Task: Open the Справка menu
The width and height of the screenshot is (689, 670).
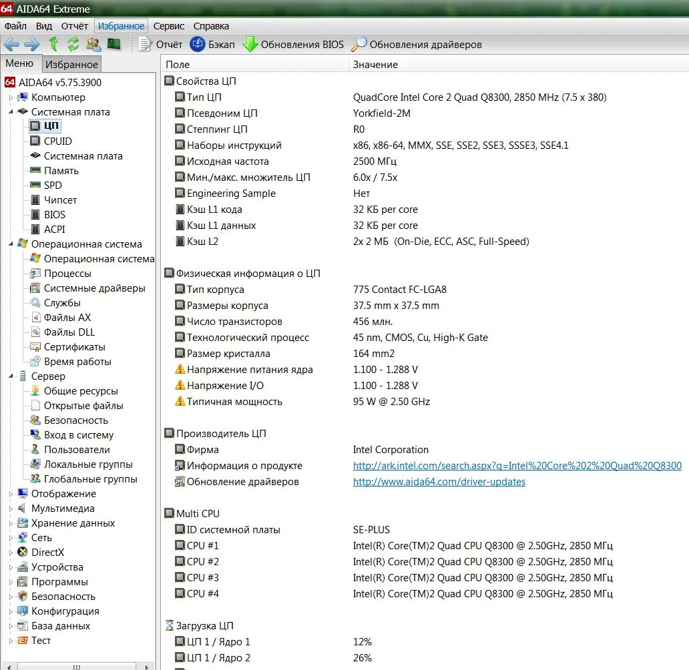Action: [211, 26]
